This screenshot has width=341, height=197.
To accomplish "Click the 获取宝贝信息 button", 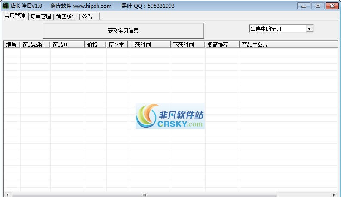I will [123, 30].
